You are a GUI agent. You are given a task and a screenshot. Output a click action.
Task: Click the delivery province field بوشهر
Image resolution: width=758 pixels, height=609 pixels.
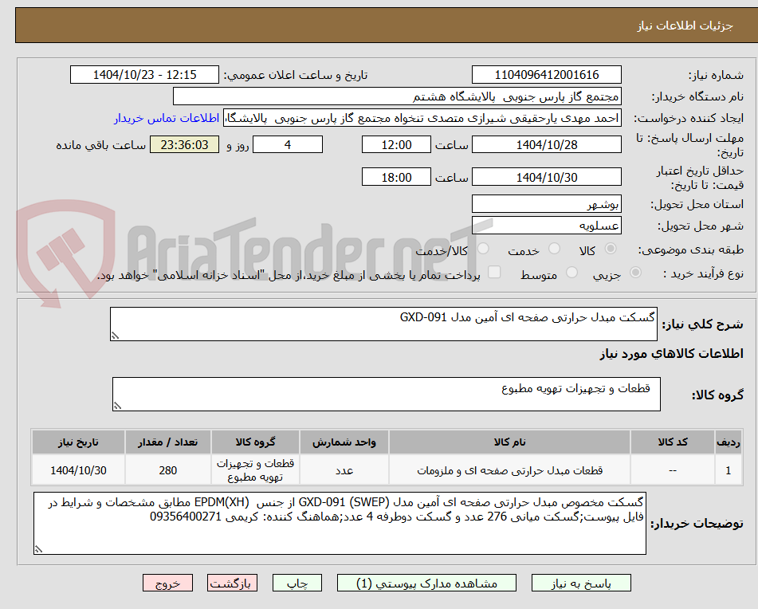click(546, 204)
